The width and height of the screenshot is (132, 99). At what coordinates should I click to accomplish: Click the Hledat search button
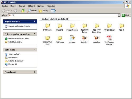tap(32, 11)
